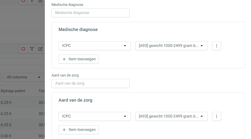251x139 pixels.
Task: Focus the Aard van de zorg text field
Action: pyautogui.click(x=90, y=83)
